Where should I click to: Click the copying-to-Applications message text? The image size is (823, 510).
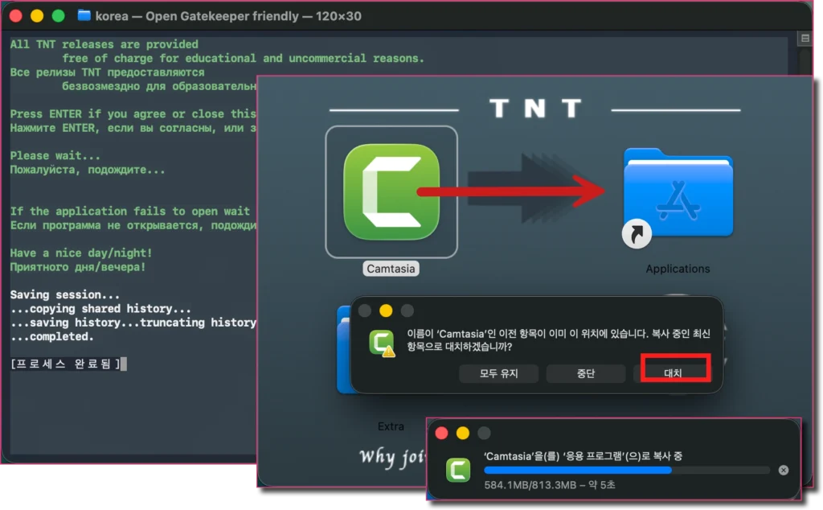[583, 456]
